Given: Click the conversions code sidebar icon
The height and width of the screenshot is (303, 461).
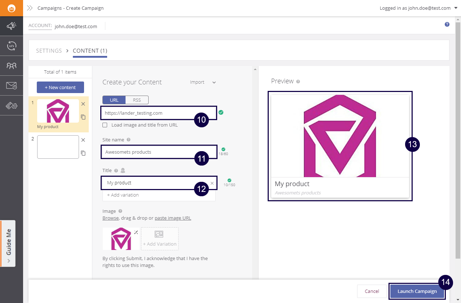Looking at the screenshot, I should click(x=12, y=46).
